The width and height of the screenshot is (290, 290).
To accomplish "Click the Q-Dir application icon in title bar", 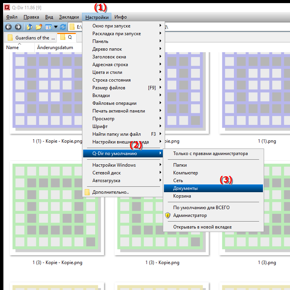I will click(x=7, y=7).
